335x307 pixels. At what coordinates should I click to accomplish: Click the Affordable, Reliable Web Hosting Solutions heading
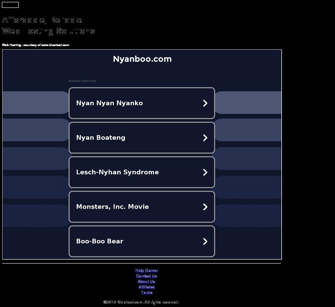coord(49,25)
